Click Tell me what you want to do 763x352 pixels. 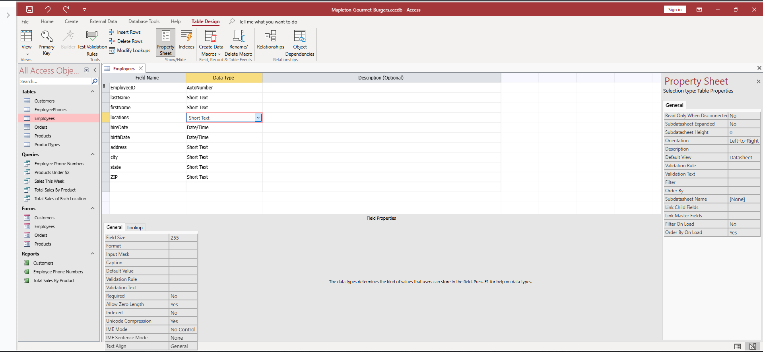268,22
